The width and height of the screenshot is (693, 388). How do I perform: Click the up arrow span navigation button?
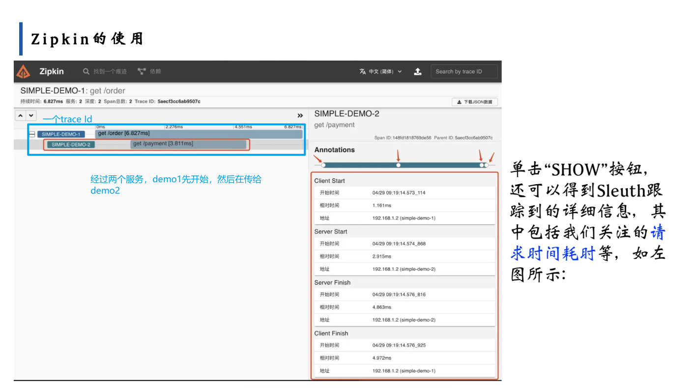[21, 116]
